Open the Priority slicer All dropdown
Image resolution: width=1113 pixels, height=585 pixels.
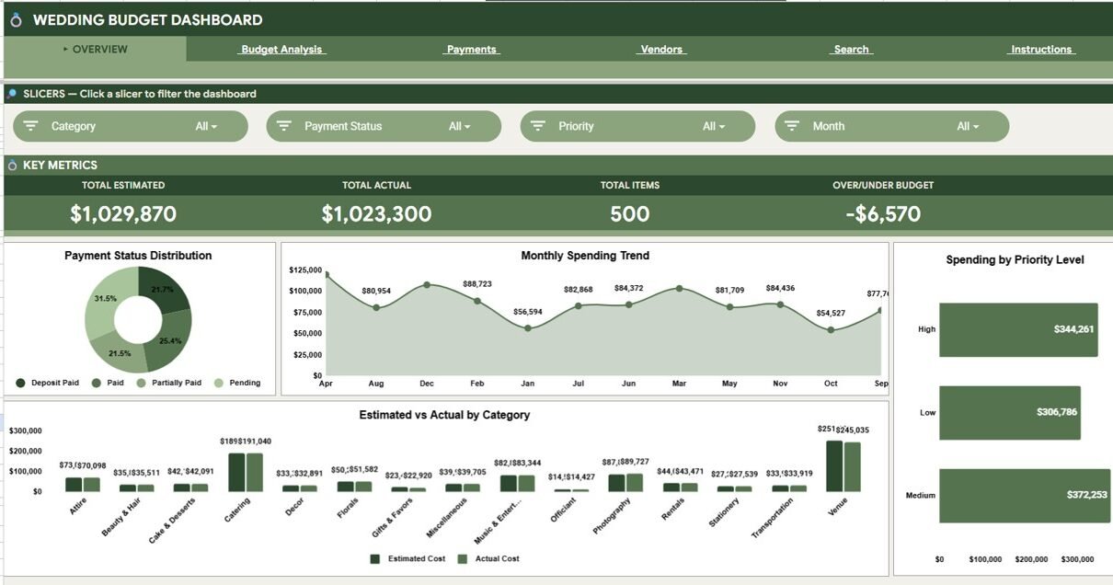714,126
